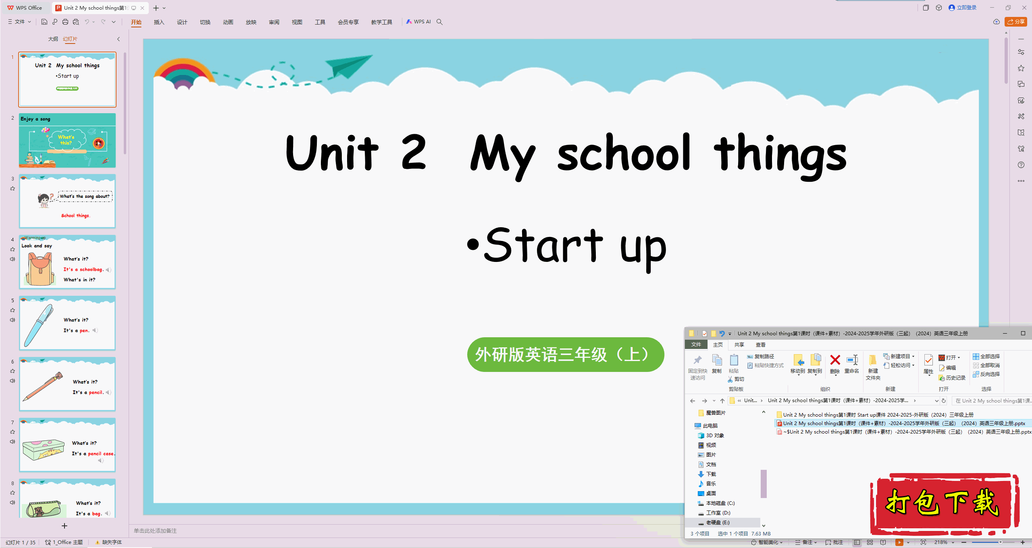Expand 轻松访问 dropdown in Explorer
This screenshot has width=1032, height=548.
click(x=899, y=365)
